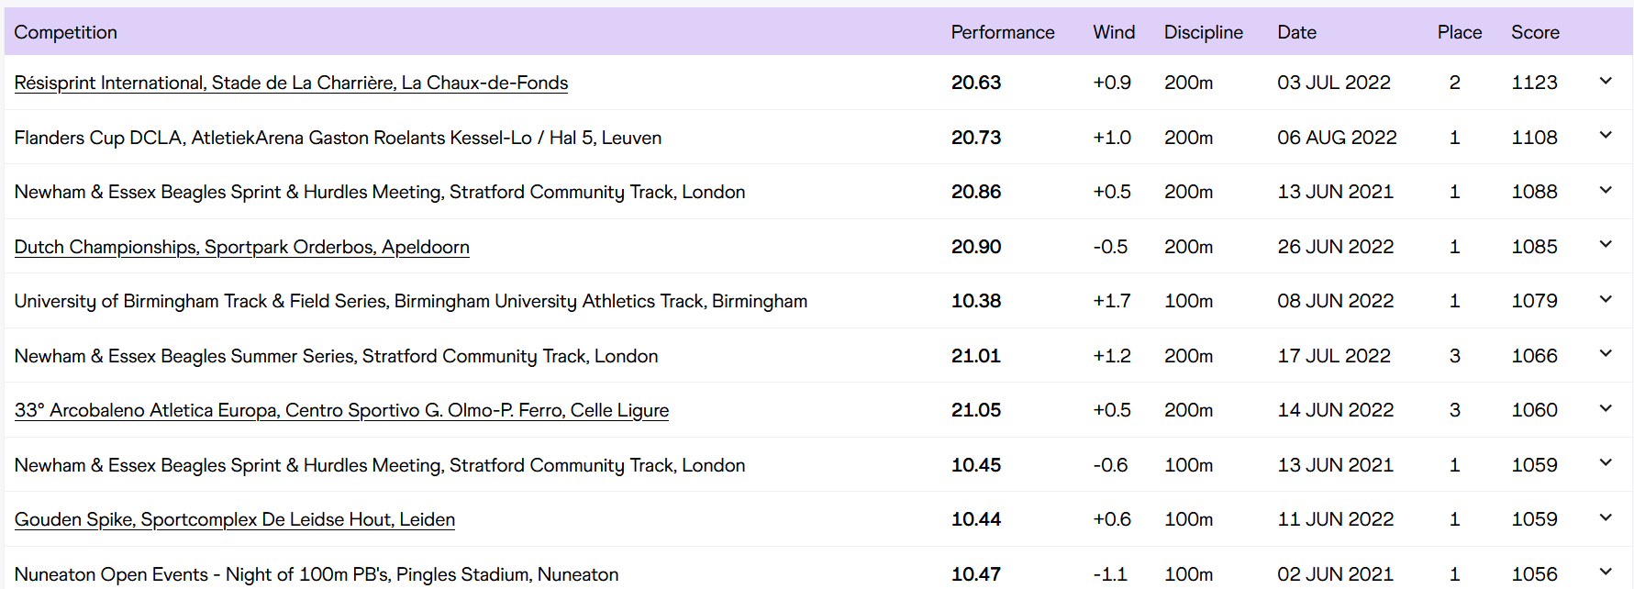Expand the 10.45 Sprint & Hurdles row chevron

(1606, 463)
